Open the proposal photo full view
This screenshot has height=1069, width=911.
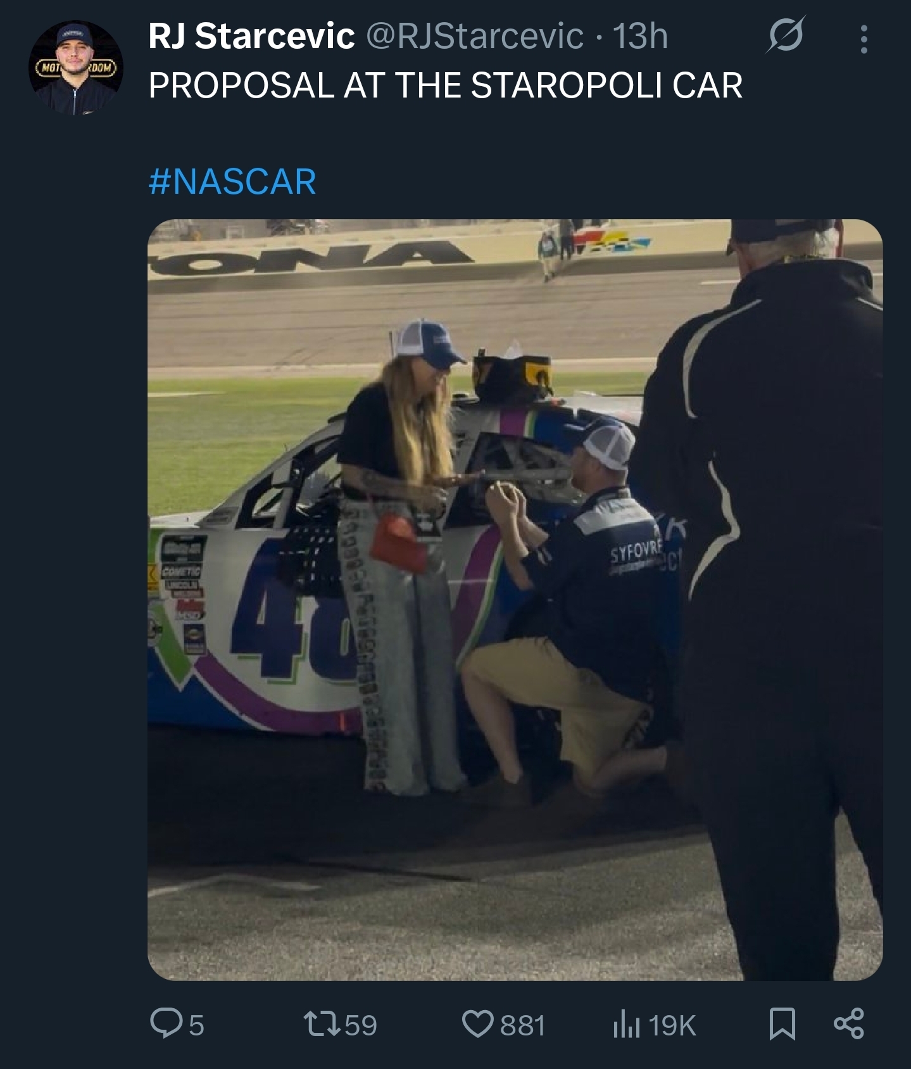(515, 599)
